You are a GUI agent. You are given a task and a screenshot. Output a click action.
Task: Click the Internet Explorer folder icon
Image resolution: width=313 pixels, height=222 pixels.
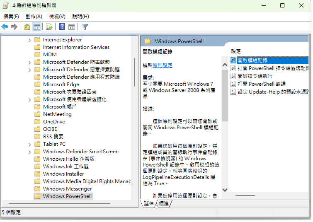coord(37,40)
